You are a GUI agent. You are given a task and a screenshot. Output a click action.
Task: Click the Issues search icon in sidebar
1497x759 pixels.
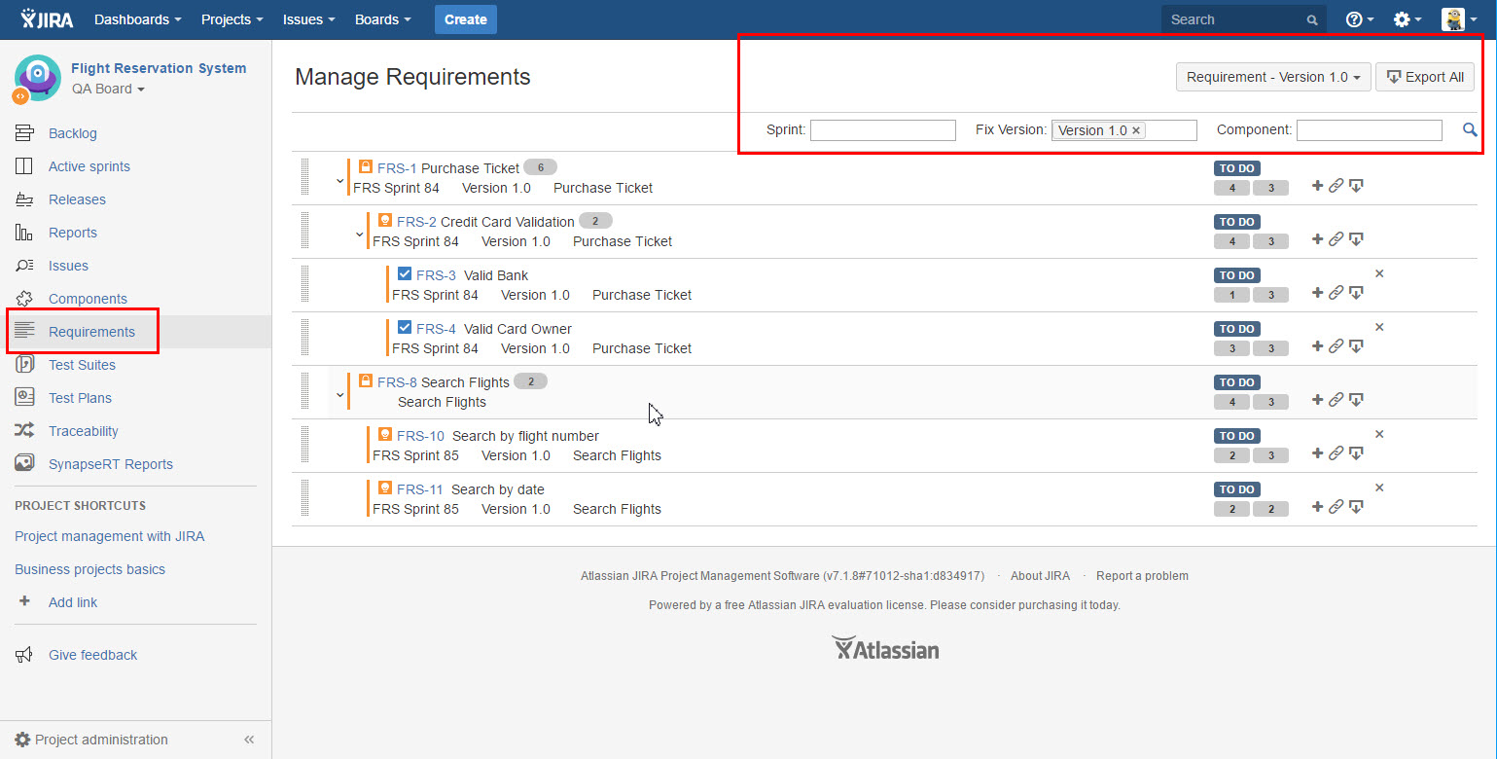(x=25, y=266)
